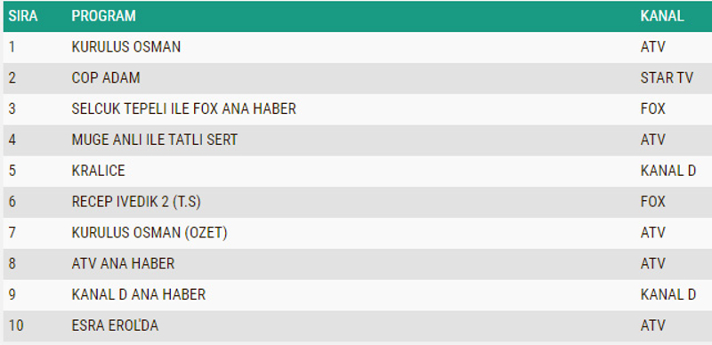Viewport: 712px width, 345px height.
Task: Click ATV channel beside ESRA EROL'DA
Action: (x=653, y=325)
